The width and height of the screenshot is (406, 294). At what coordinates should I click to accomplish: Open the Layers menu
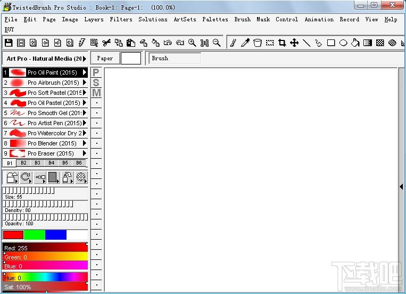tap(94, 20)
